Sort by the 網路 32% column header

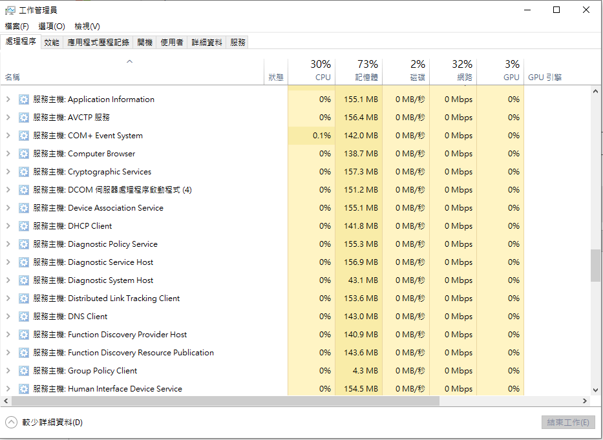coord(454,72)
